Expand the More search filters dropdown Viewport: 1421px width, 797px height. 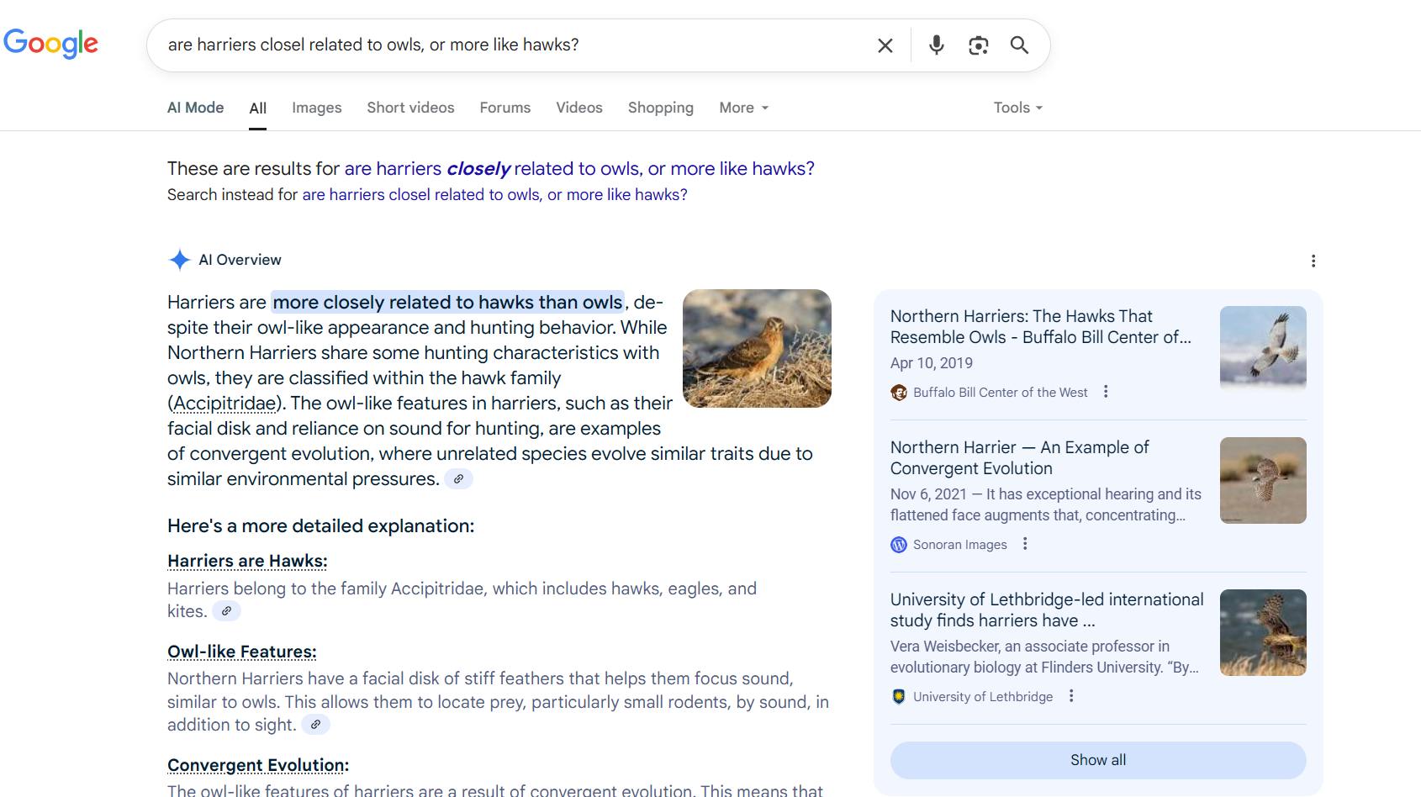click(744, 108)
